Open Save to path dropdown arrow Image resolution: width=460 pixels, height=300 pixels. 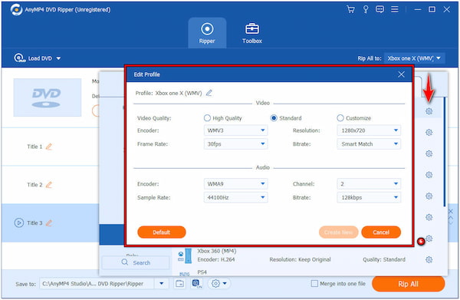(x=161, y=284)
